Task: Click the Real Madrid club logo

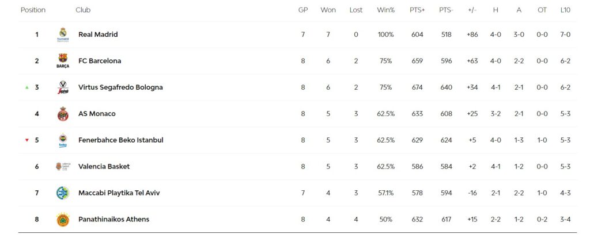Action: (x=62, y=34)
